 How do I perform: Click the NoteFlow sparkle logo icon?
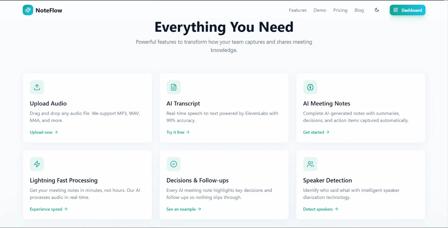(28, 10)
